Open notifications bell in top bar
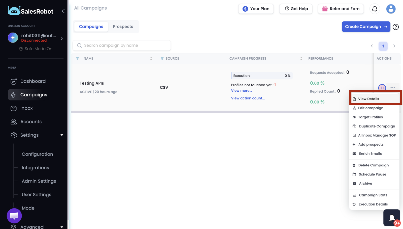This screenshot has width=403, height=229. tap(375, 9)
